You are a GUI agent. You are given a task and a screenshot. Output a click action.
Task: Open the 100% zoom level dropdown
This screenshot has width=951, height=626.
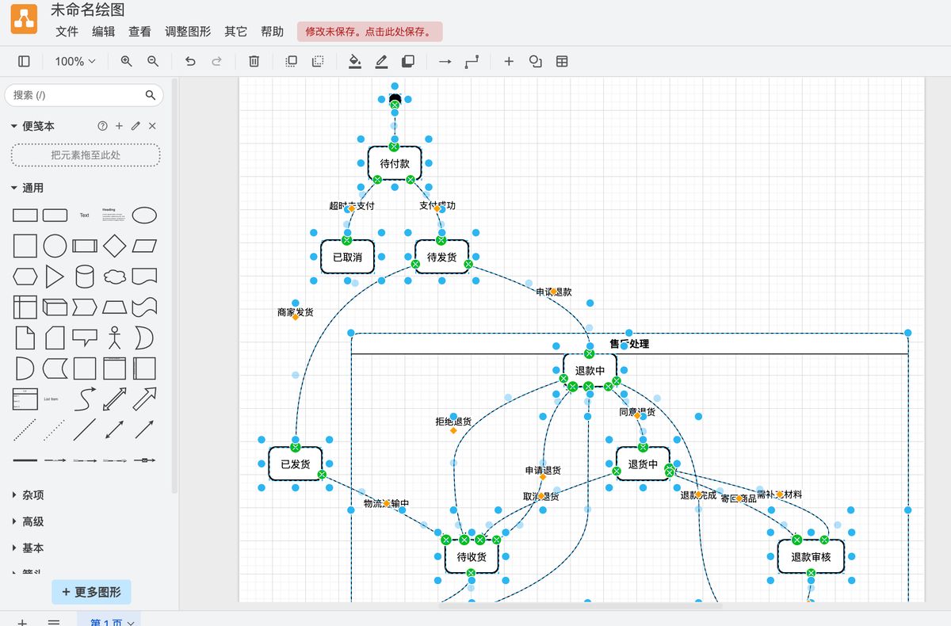74,61
